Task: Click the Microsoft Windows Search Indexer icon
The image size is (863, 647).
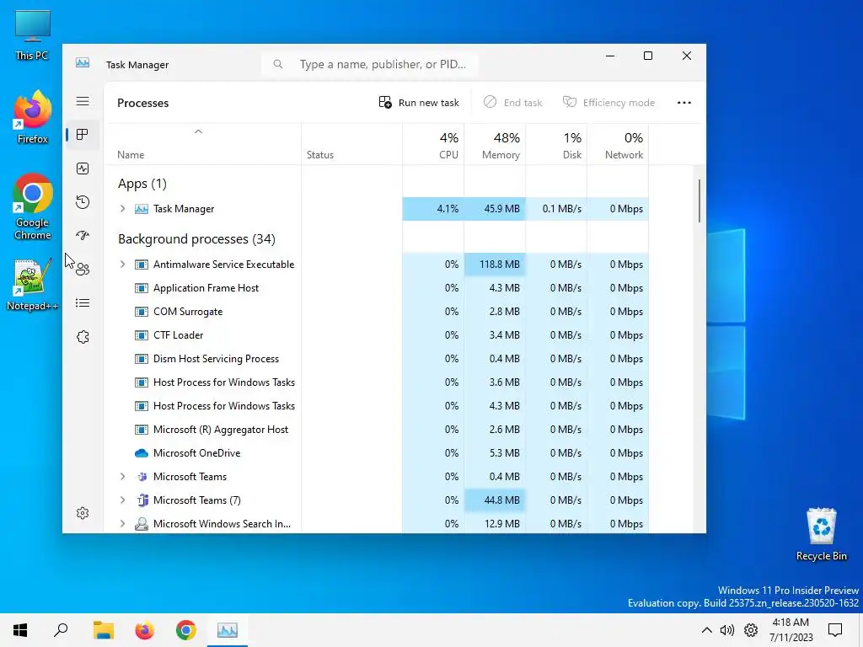Action: point(142,524)
